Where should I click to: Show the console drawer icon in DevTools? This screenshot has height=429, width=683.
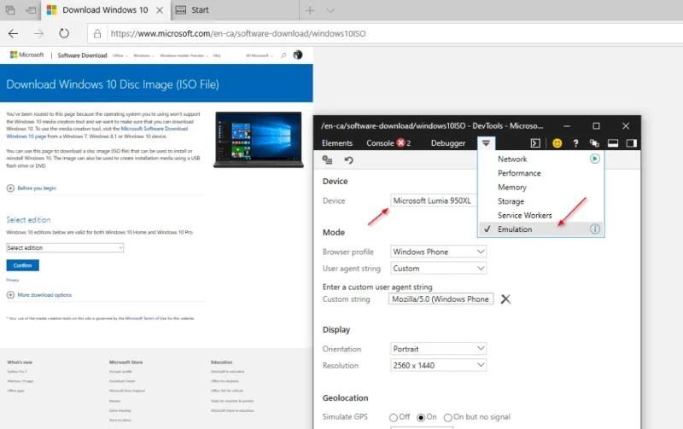(535, 143)
